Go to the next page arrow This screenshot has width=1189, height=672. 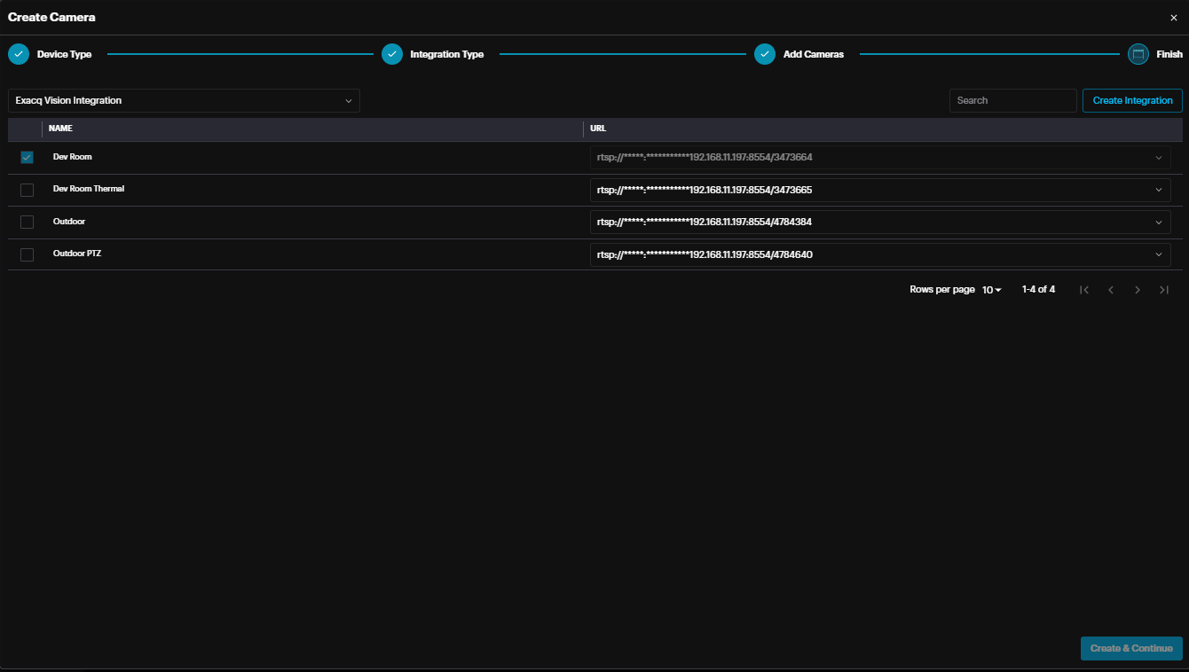(1138, 290)
